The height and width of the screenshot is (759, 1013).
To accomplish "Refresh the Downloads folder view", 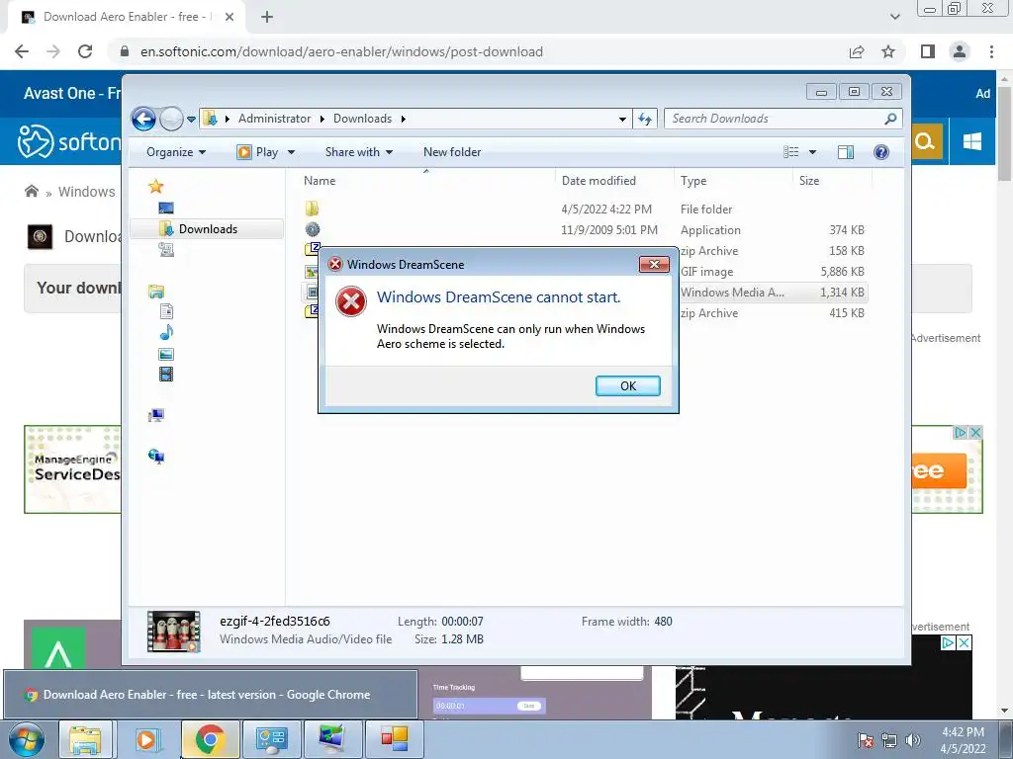I will [x=645, y=119].
